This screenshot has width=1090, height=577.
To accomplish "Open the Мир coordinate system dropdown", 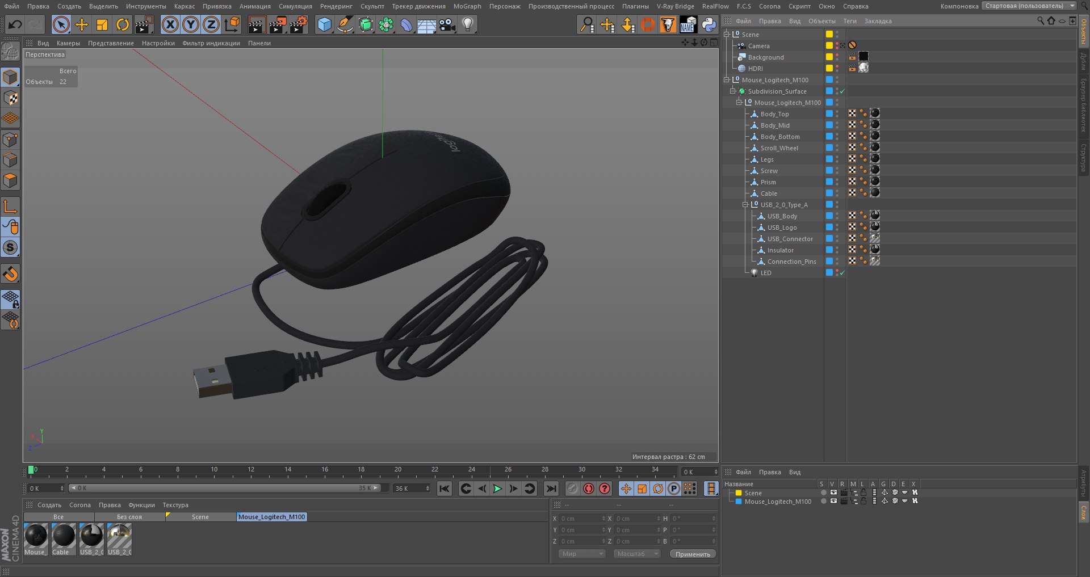I will click(582, 554).
